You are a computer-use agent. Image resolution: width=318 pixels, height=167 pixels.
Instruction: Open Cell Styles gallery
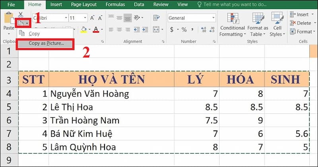[x=277, y=24]
